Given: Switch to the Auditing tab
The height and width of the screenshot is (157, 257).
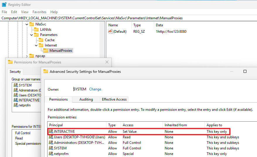Looking at the screenshot, I should pos(86,99).
